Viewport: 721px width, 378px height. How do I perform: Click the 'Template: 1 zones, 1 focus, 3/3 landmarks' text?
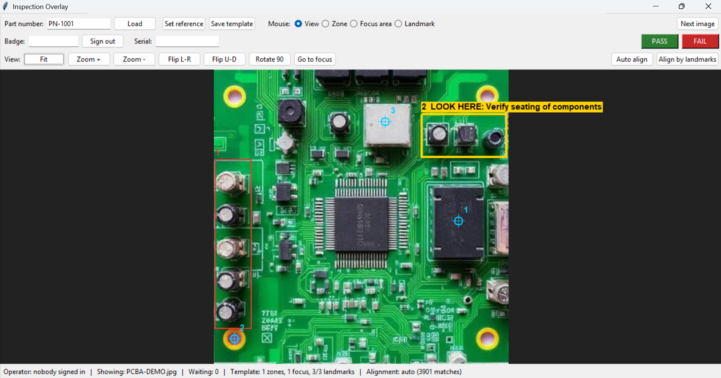(292, 372)
